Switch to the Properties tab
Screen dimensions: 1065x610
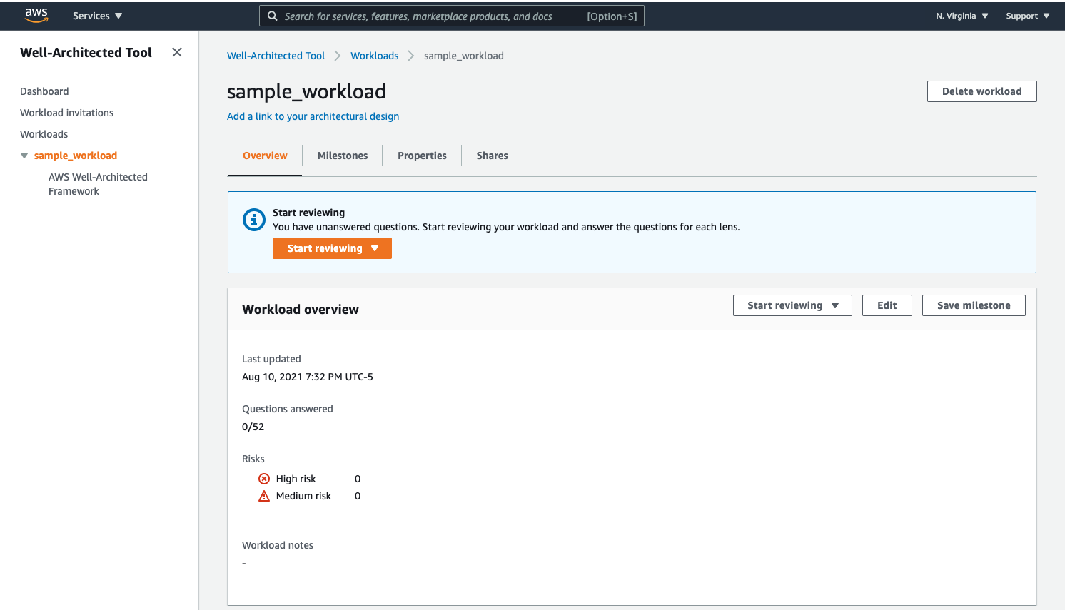click(422, 156)
